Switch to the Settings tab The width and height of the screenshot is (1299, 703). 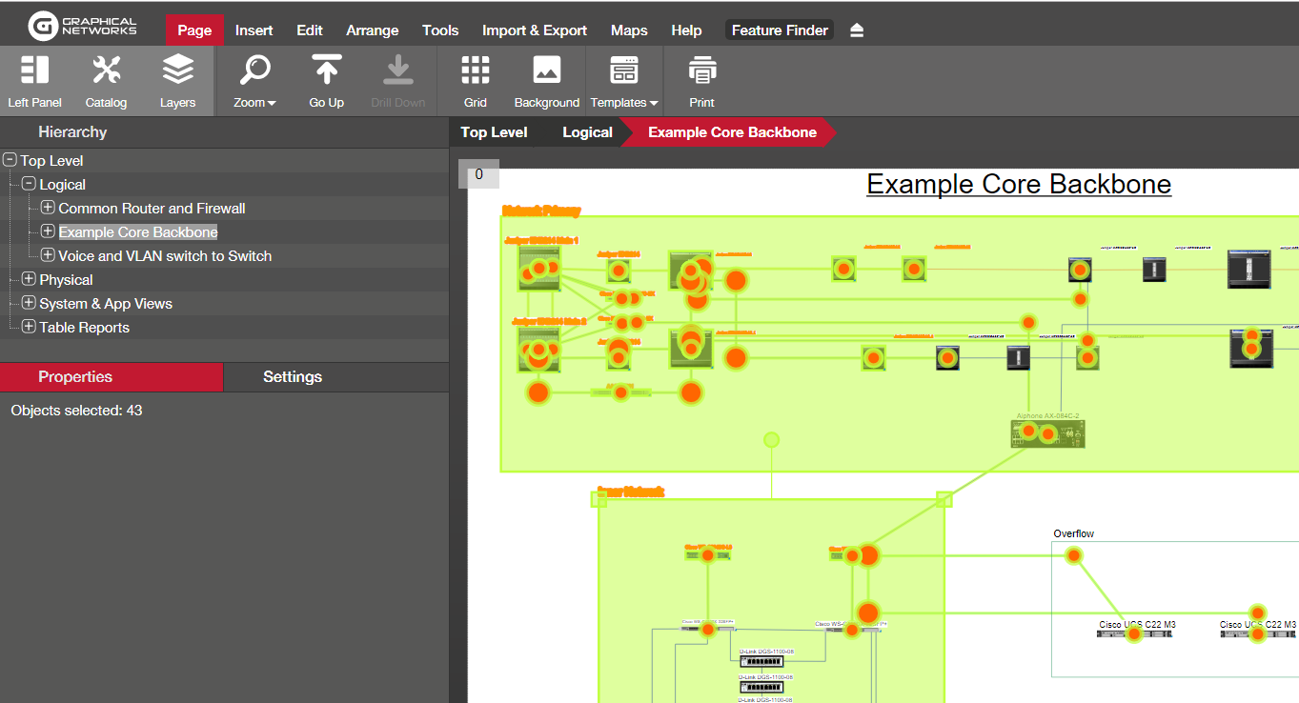pos(292,377)
